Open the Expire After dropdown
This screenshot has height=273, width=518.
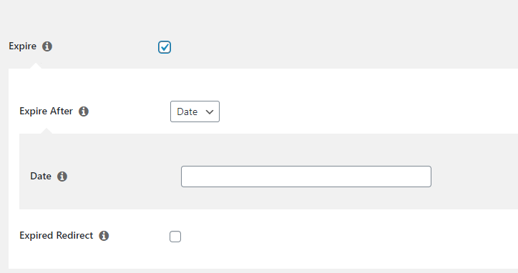pyautogui.click(x=195, y=111)
